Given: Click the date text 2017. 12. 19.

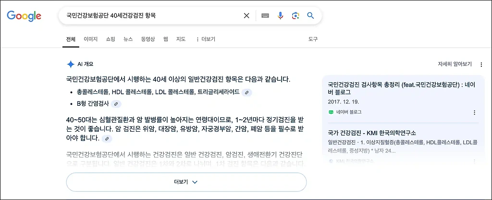Looking at the screenshot, I should click(x=343, y=102).
